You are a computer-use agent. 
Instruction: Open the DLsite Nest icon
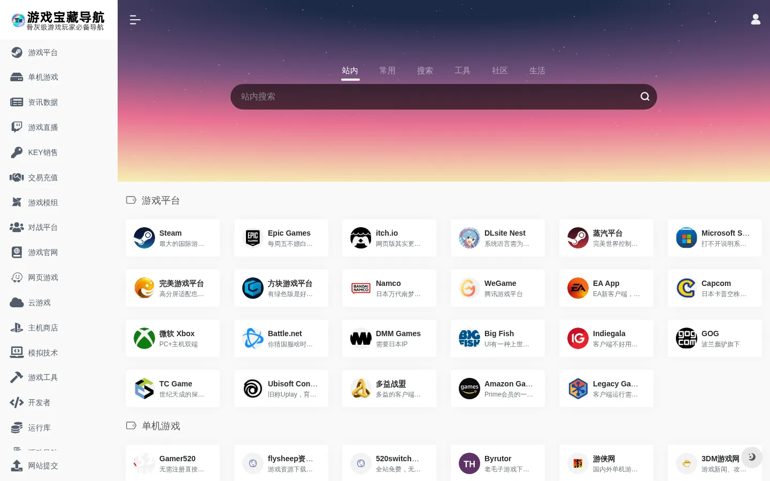[469, 238]
